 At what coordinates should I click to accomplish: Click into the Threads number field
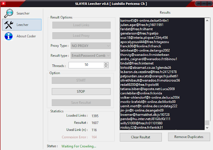86,65
